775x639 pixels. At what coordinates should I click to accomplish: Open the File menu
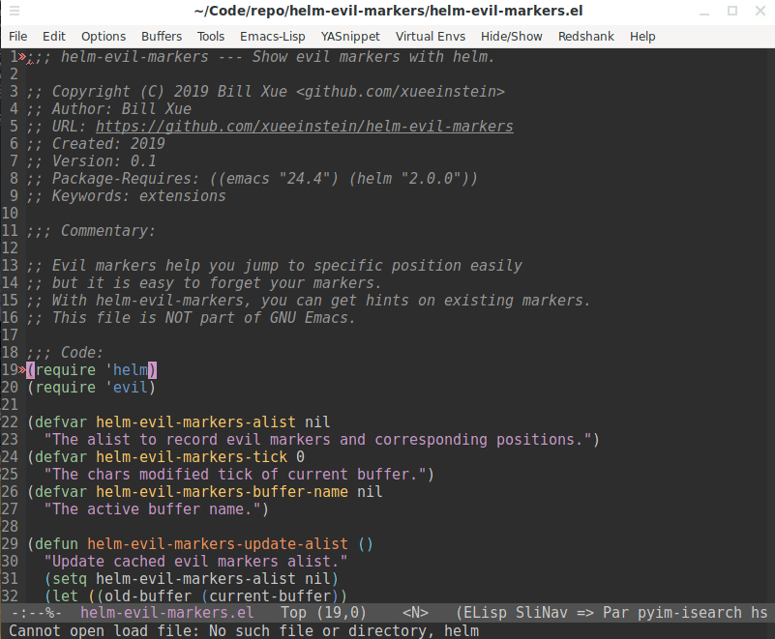[x=17, y=37]
